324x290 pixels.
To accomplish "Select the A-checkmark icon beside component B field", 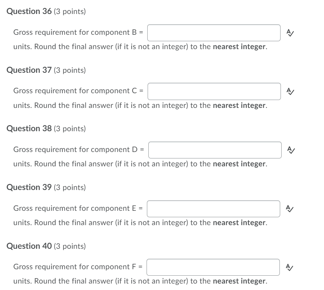I will click(x=290, y=33).
